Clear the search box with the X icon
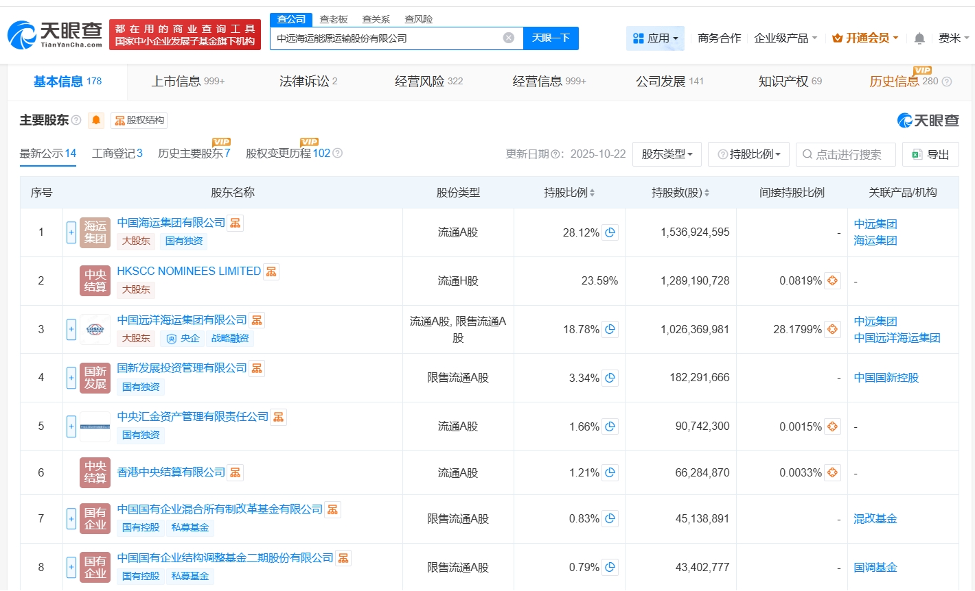 (x=509, y=38)
